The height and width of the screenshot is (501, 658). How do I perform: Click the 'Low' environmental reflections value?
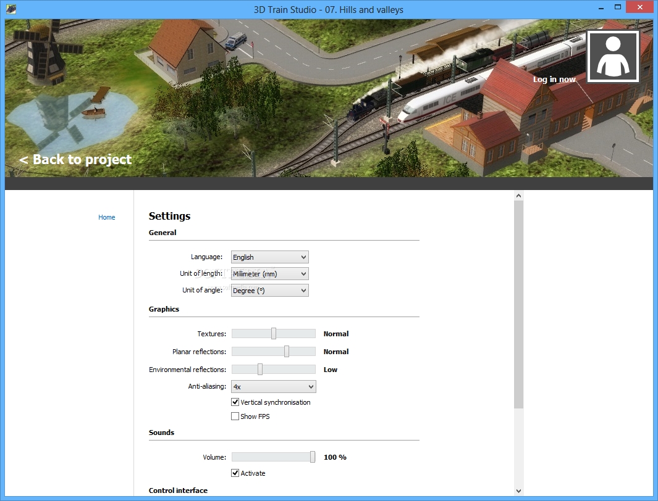pos(331,370)
